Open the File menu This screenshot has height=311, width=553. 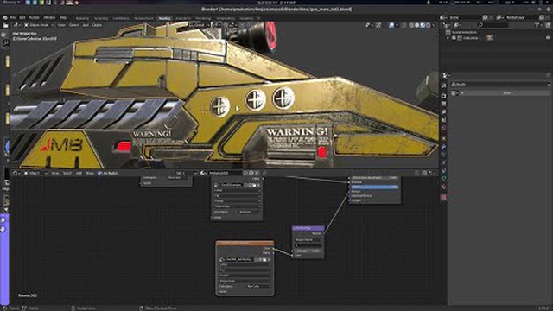pyautogui.click(x=13, y=17)
